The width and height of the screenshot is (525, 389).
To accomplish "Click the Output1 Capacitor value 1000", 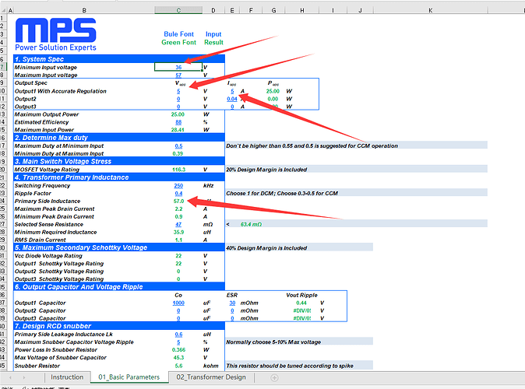I will point(178,303).
